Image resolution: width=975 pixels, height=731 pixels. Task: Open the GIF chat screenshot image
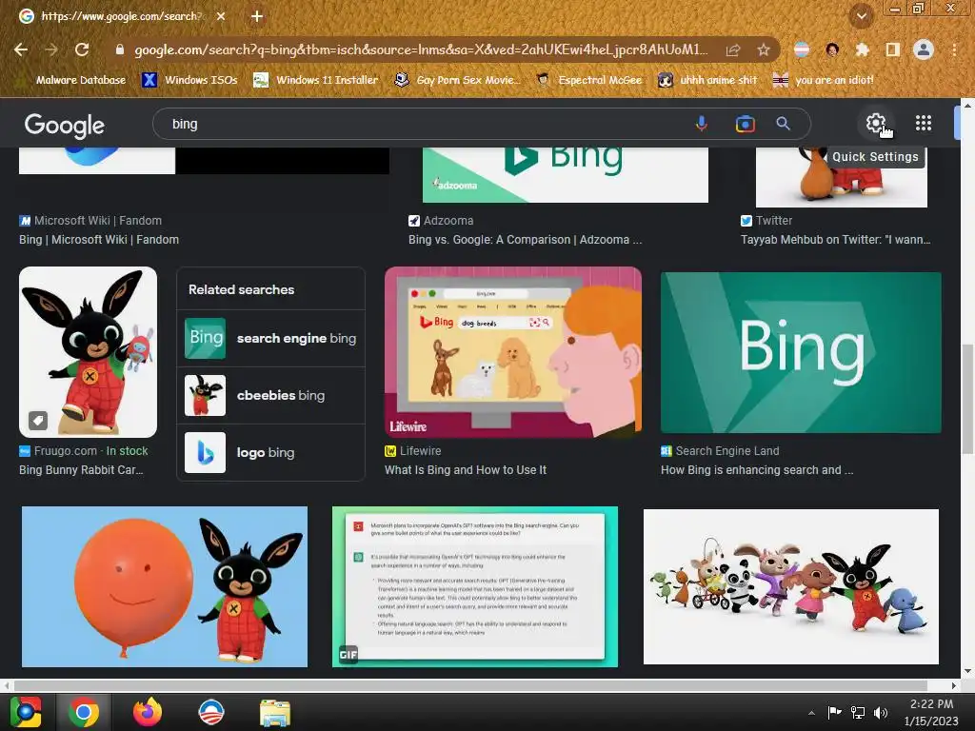(x=475, y=586)
